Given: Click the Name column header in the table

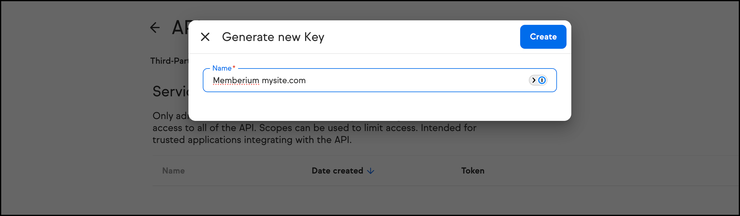Looking at the screenshot, I should (173, 171).
